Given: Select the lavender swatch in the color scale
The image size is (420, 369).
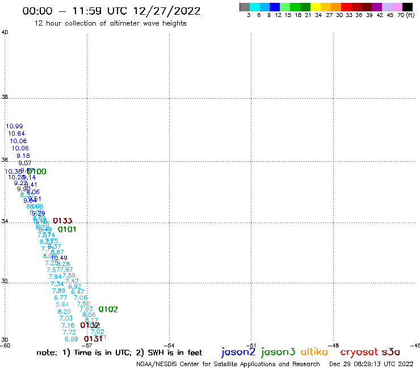Looking at the screenshot, I should [x=387, y=7].
